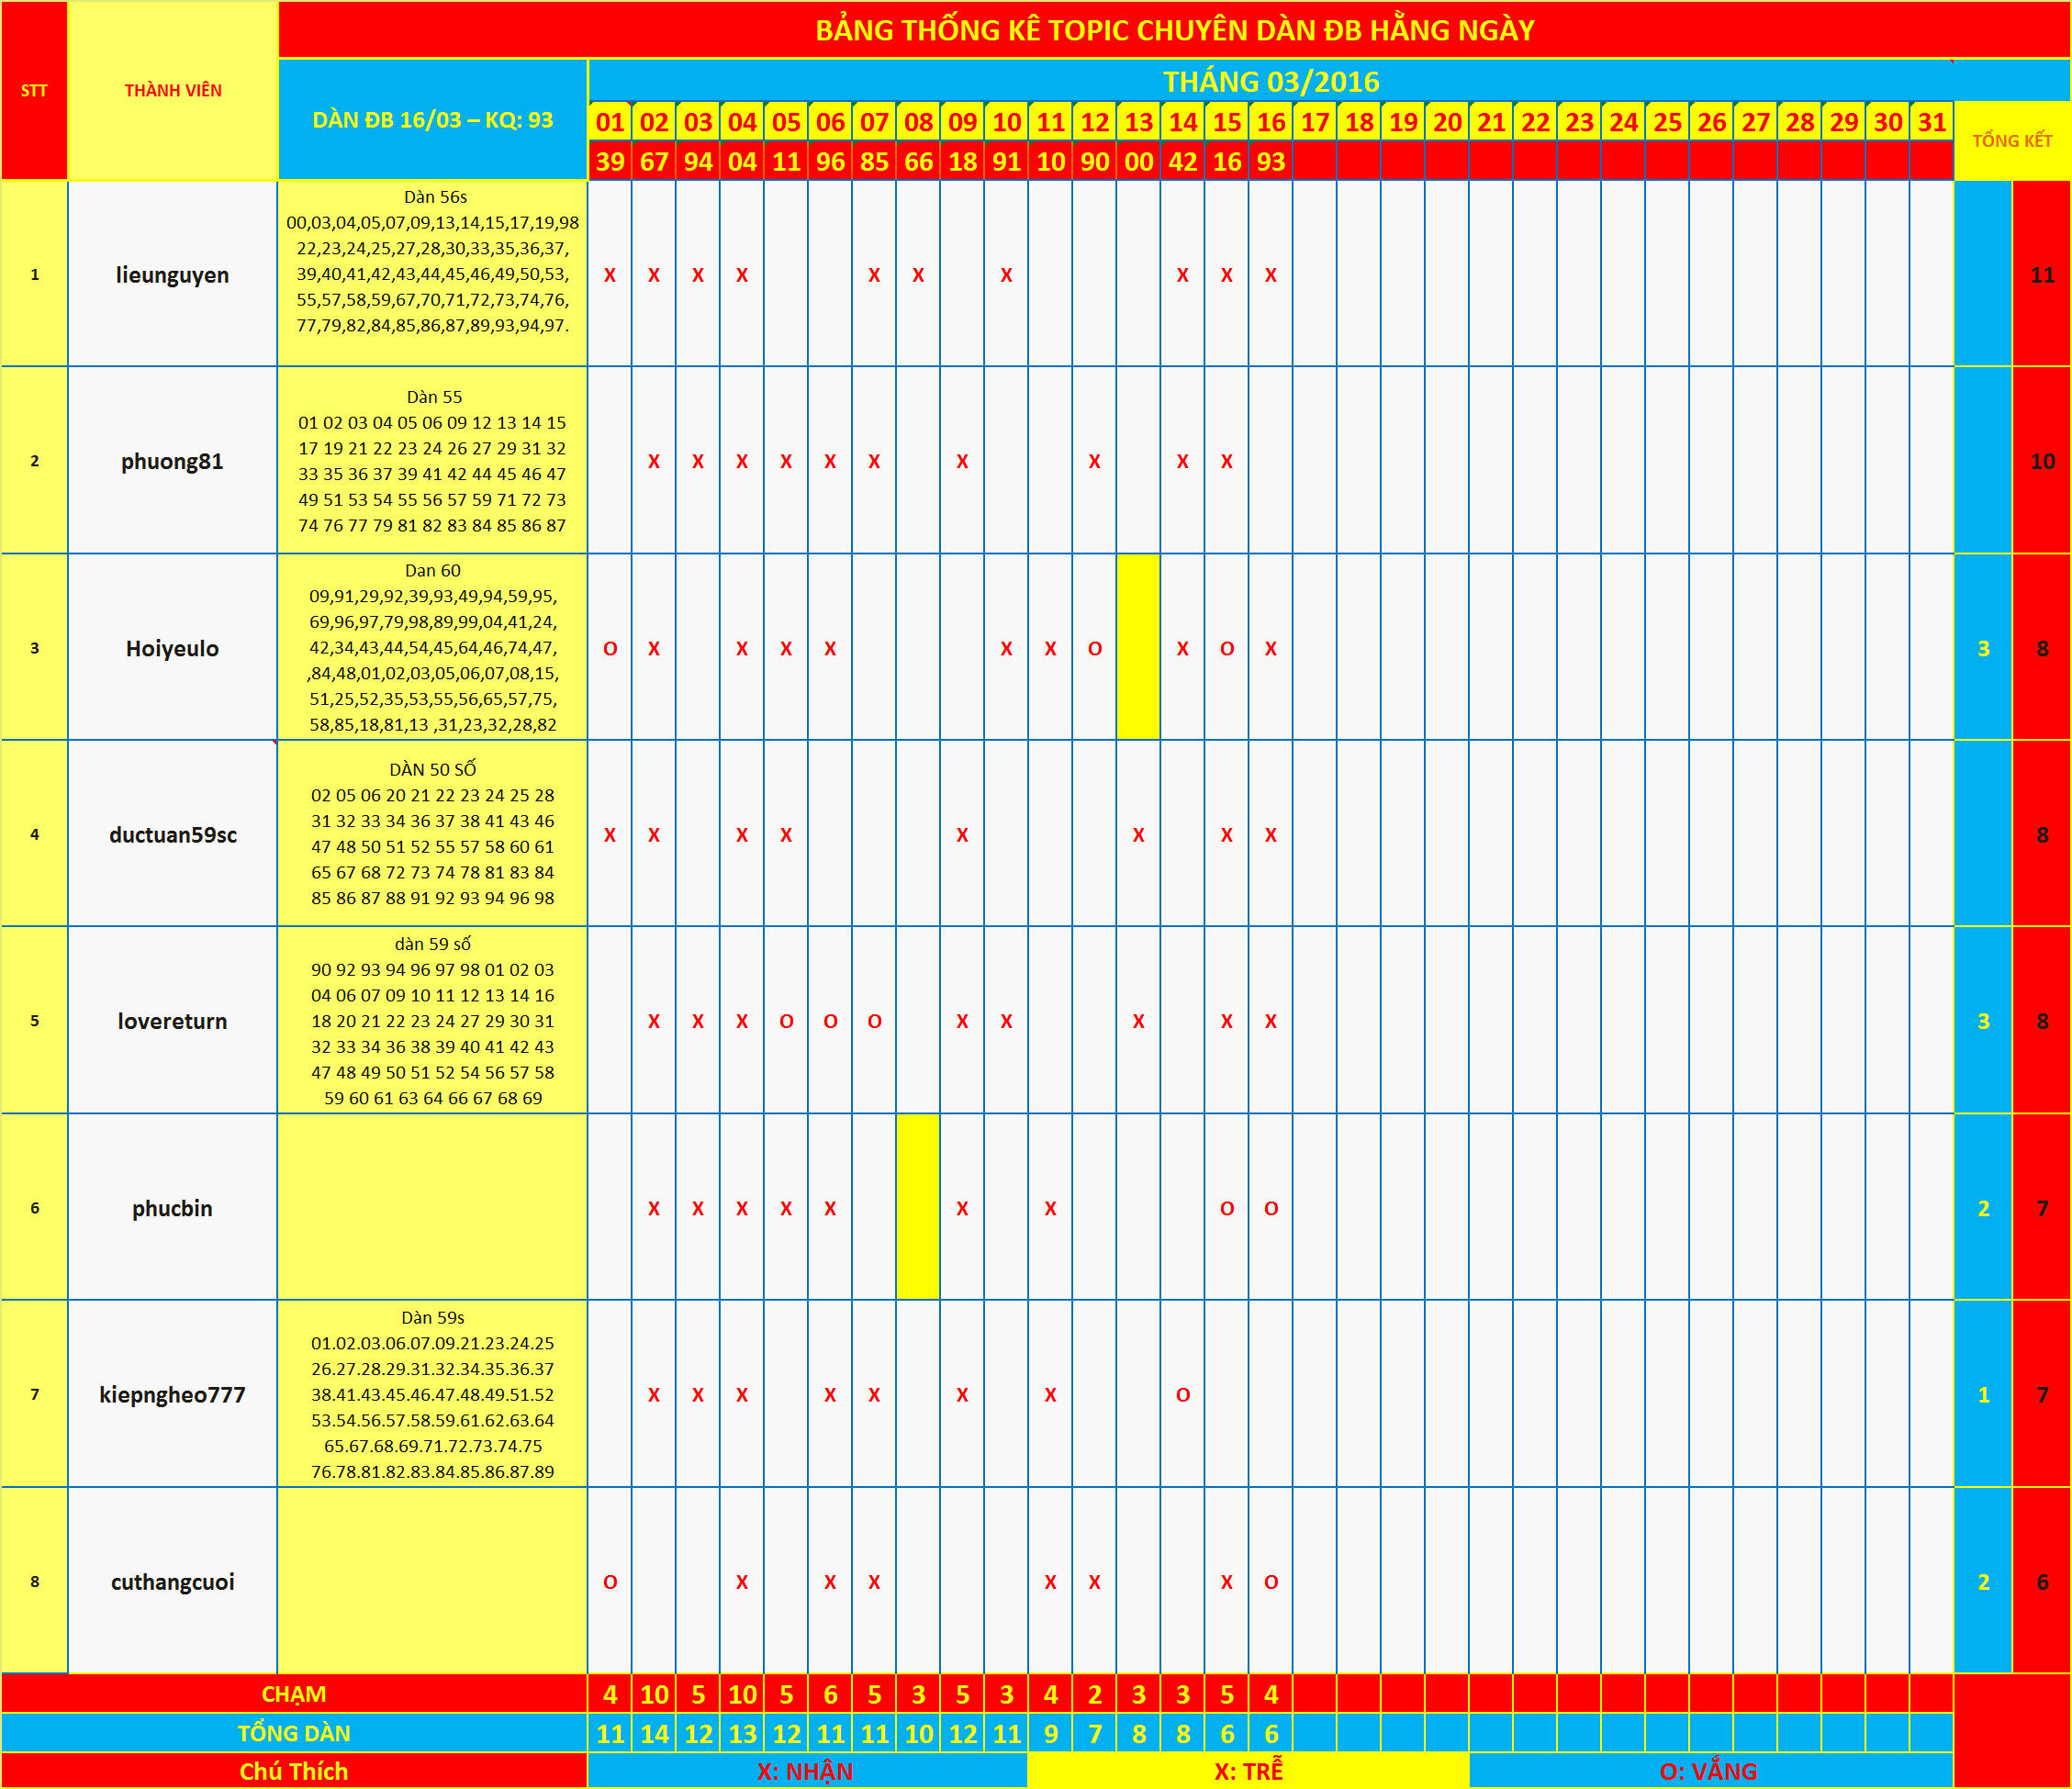The image size is (2072, 1789).
Task: Click day header '01'
Action: (610, 122)
